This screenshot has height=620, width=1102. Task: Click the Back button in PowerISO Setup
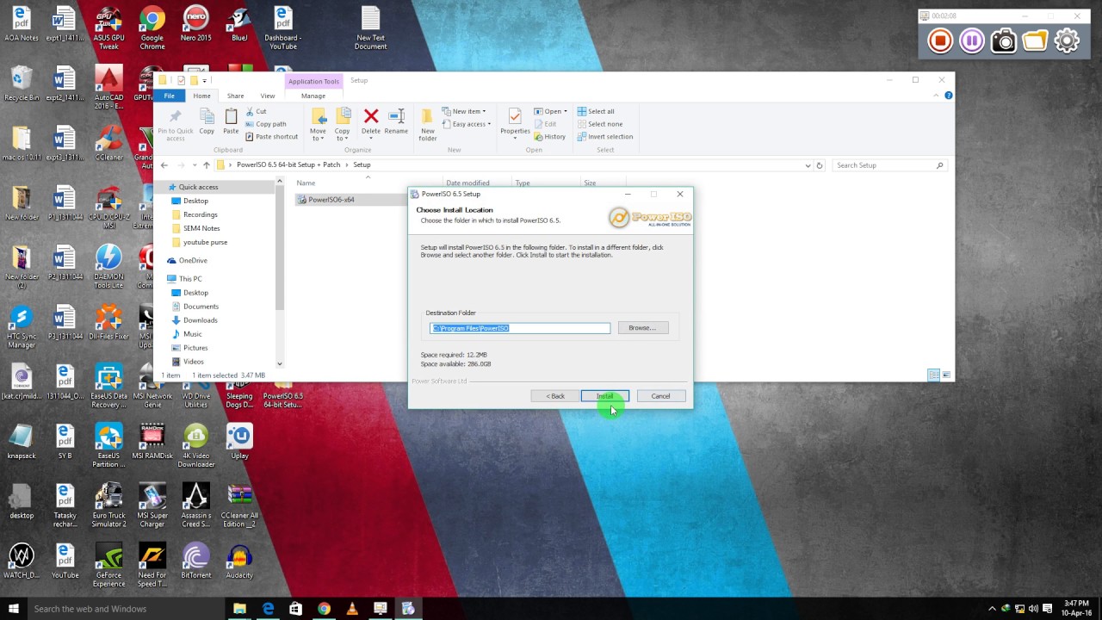[x=555, y=396]
